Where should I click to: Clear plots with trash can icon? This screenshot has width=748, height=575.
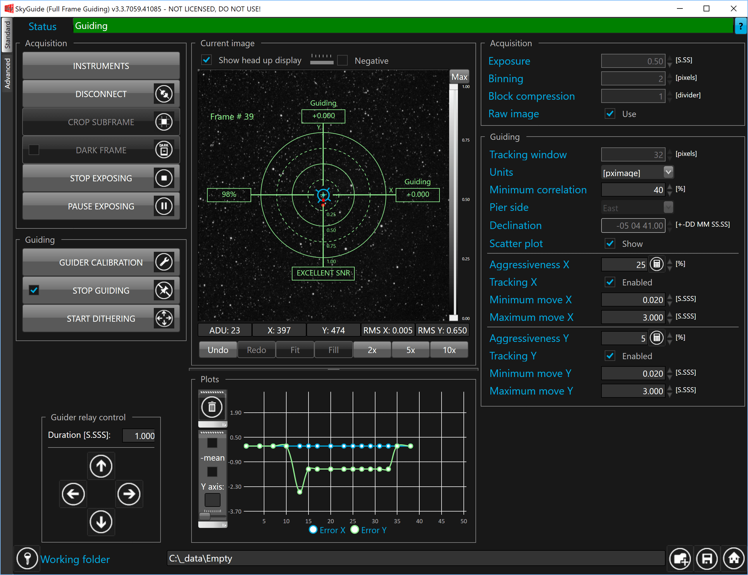click(212, 407)
